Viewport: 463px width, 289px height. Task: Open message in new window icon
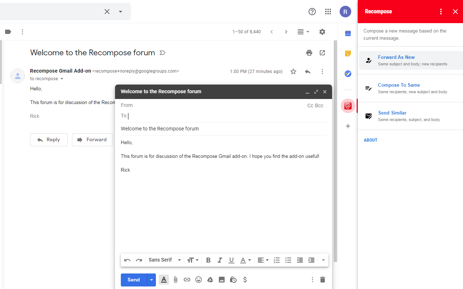pos(322,53)
